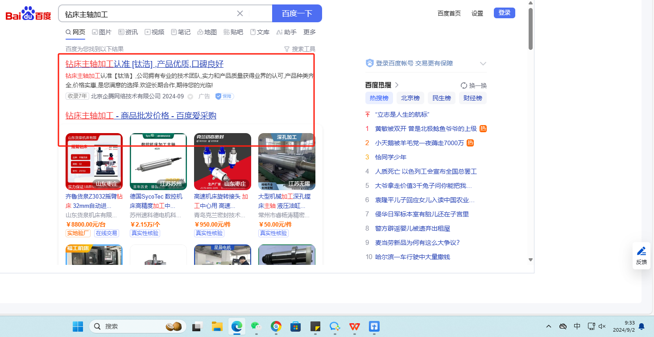This screenshot has height=337, width=654.
Task: Open Microsoft Store from the taskbar
Action: (295, 327)
